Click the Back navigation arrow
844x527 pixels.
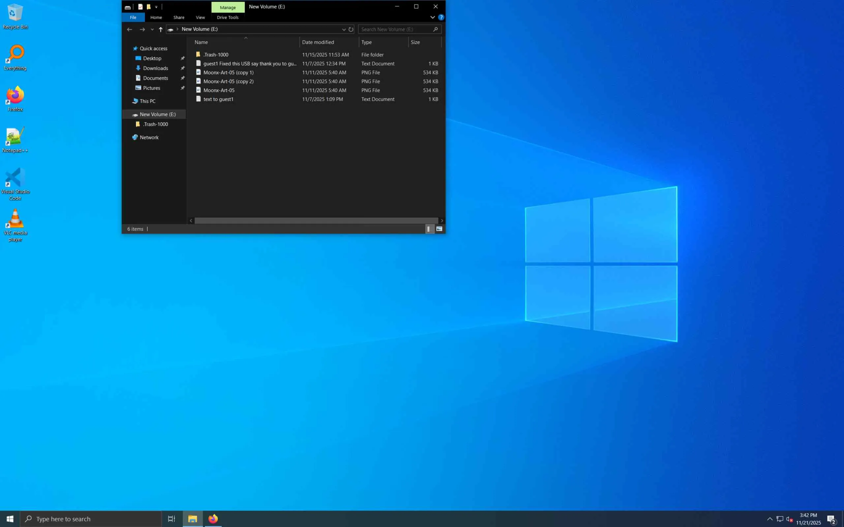[129, 29]
